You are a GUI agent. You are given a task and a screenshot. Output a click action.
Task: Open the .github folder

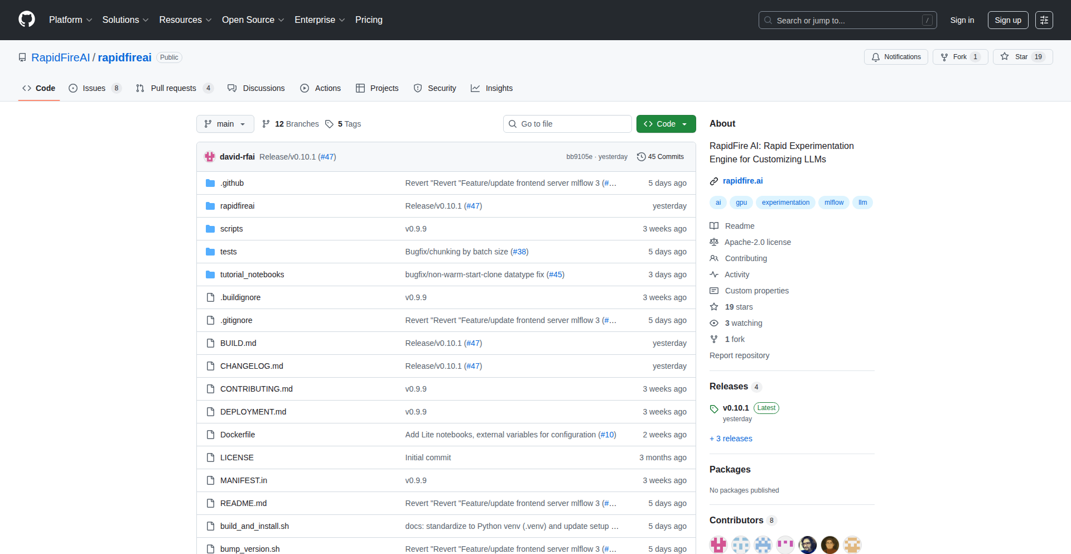pos(231,183)
